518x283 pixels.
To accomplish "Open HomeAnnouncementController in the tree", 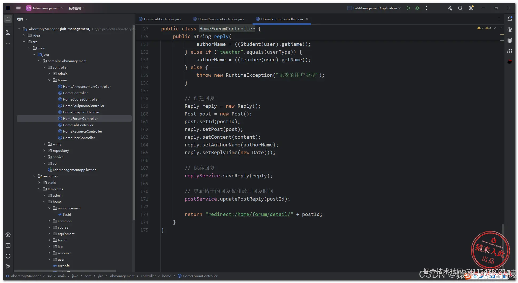I will coord(87,86).
